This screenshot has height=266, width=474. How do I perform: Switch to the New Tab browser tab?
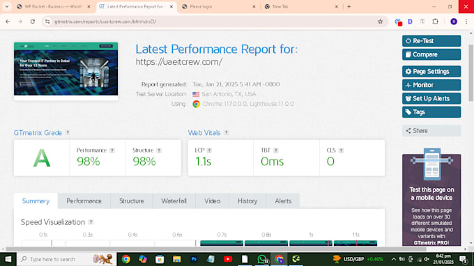(301, 6)
